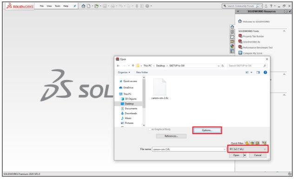This screenshot has width=296, height=180.
Task: Click the Filter Parts quick filter icon
Action: click(247, 143)
